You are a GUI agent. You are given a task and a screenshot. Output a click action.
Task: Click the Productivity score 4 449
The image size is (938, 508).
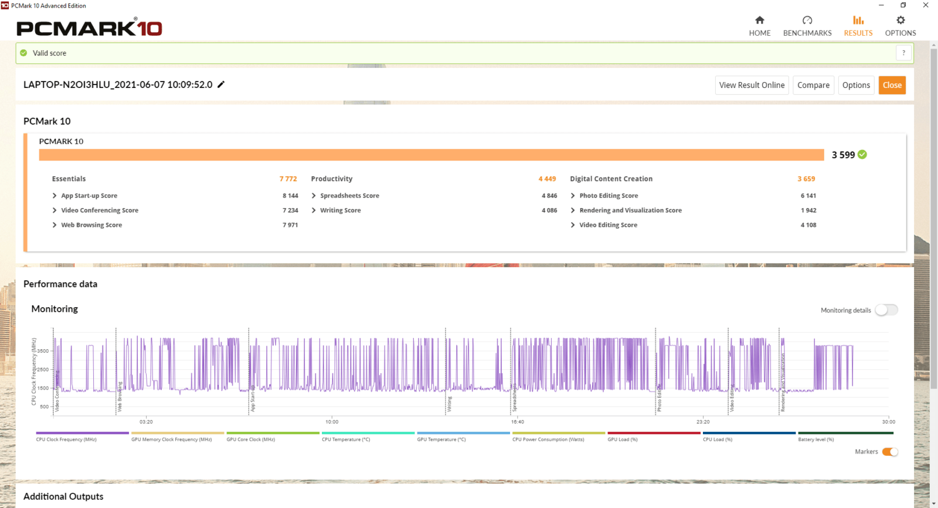[548, 179]
